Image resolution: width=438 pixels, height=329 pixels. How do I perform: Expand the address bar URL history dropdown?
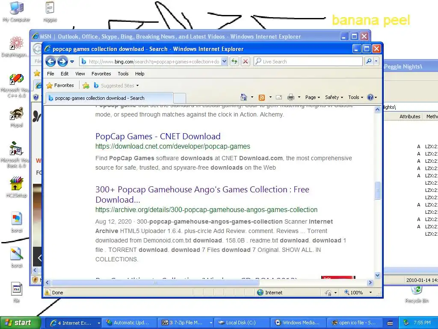click(224, 62)
